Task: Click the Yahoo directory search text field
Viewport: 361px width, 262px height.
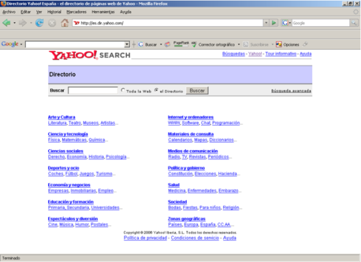Action: tap(93, 90)
